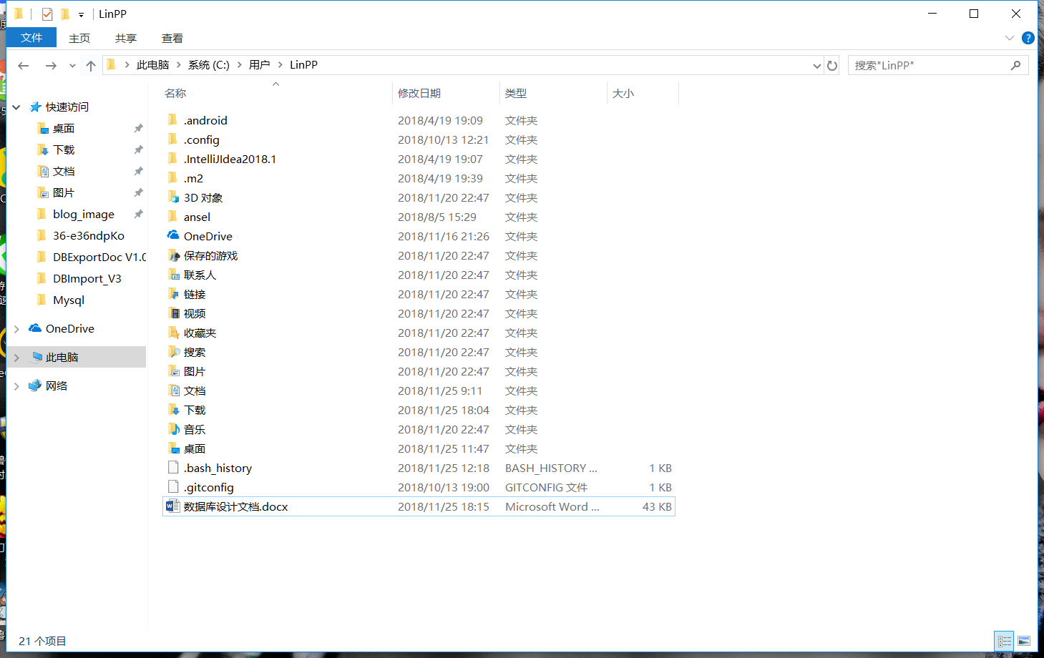
Task: Select 桌面 in quick access sidebar
Action: point(64,129)
